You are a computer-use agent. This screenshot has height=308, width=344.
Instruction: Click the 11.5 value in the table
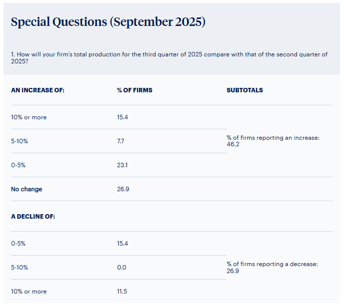pos(122,292)
